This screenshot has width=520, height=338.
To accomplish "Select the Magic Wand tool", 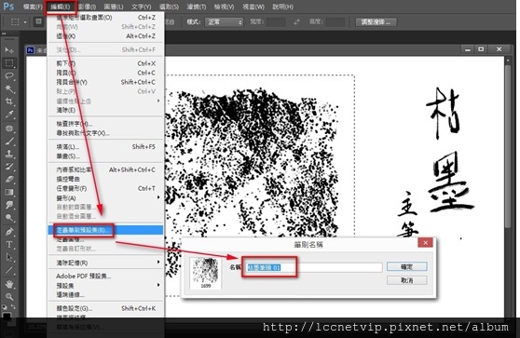I will coord(9,88).
